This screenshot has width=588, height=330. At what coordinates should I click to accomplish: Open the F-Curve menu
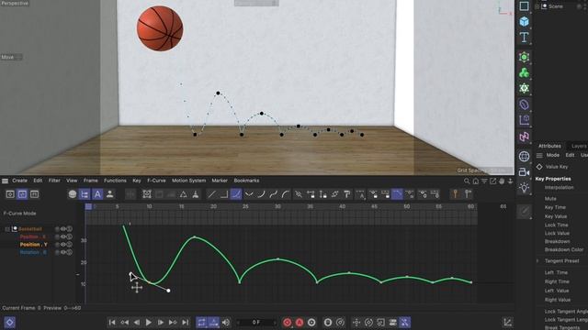tap(156, 181)
